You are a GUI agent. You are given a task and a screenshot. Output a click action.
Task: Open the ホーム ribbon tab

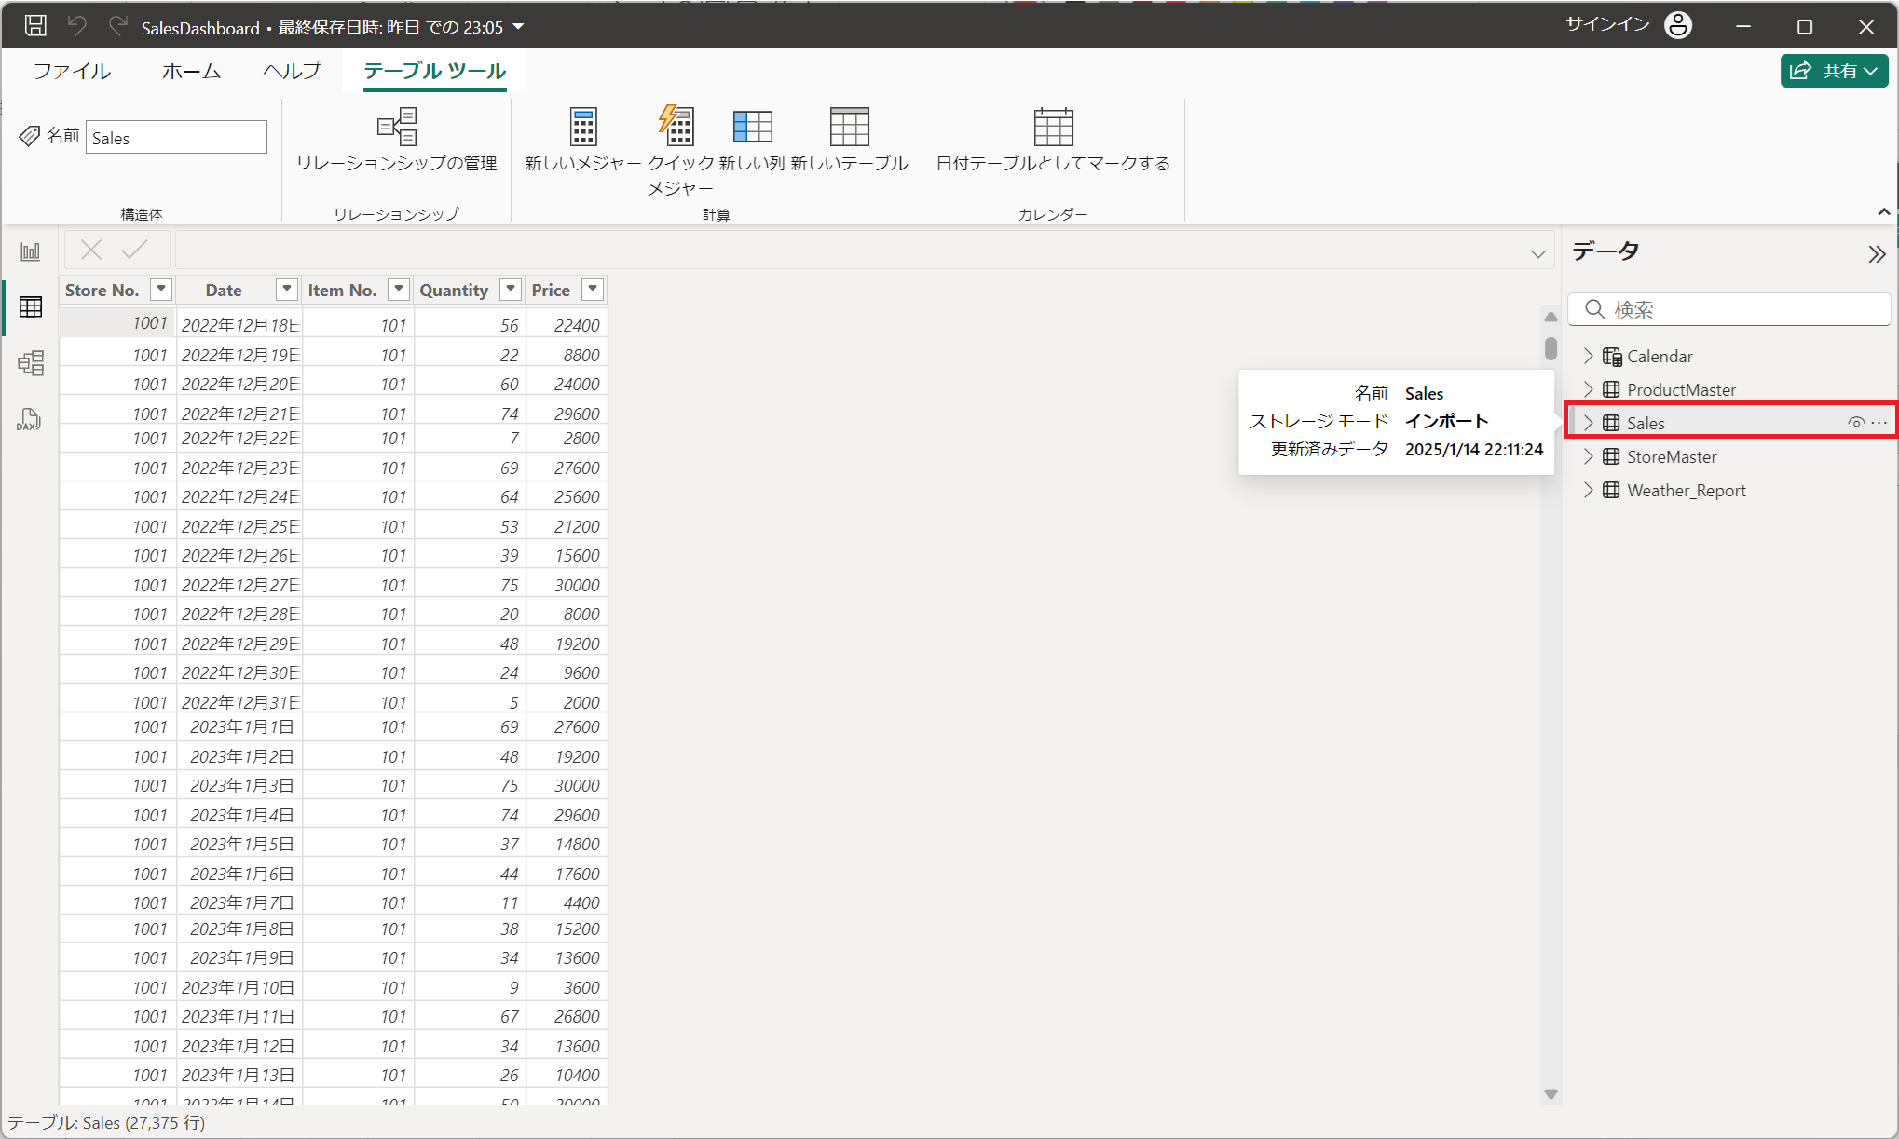(191, 71)
